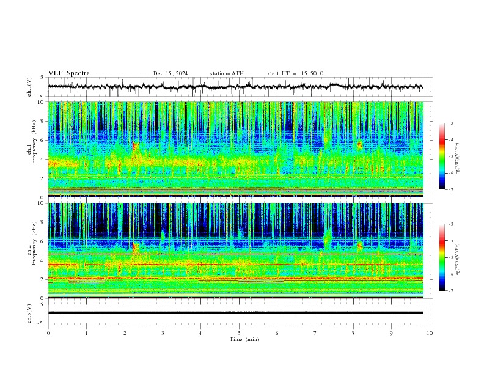The image size is (484, 374).
Task: Click the "VLF Spectra" title text
Action: (x=69, y=73)
